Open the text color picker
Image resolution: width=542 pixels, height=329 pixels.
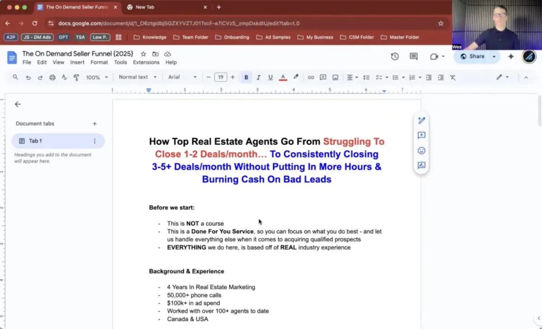[283, 77]
